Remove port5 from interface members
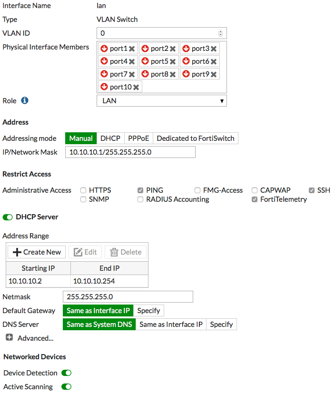Viewport: 335px width, 394px height. (173, 61)
